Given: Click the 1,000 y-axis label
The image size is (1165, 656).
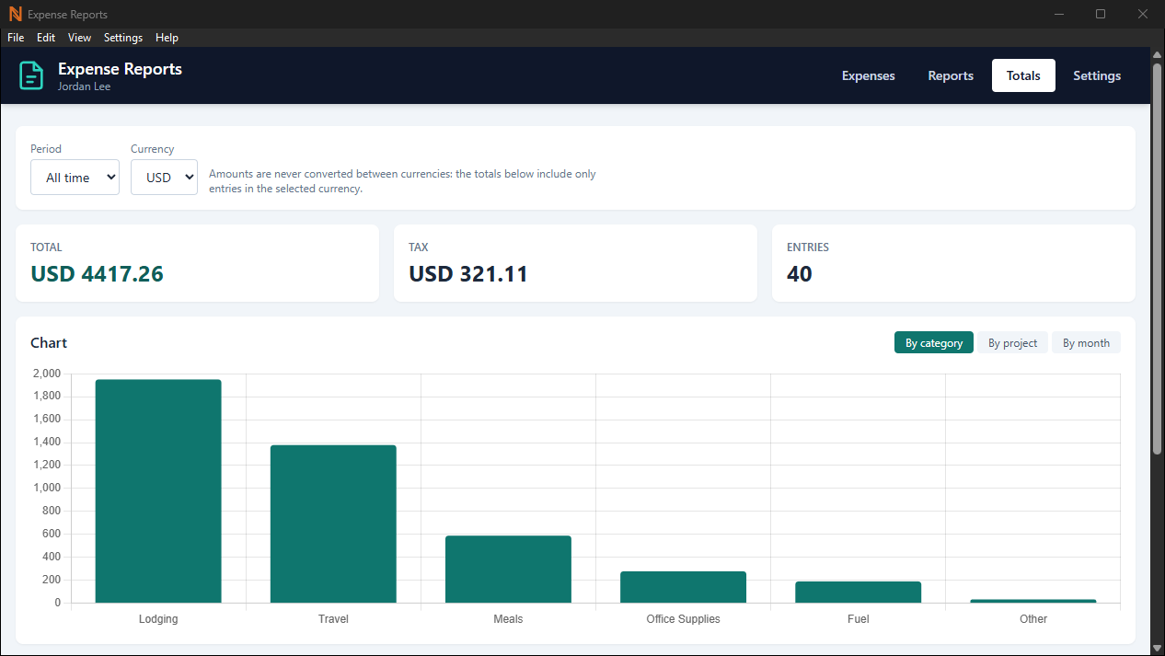Looking at the screenshot, I should (46, 488).
